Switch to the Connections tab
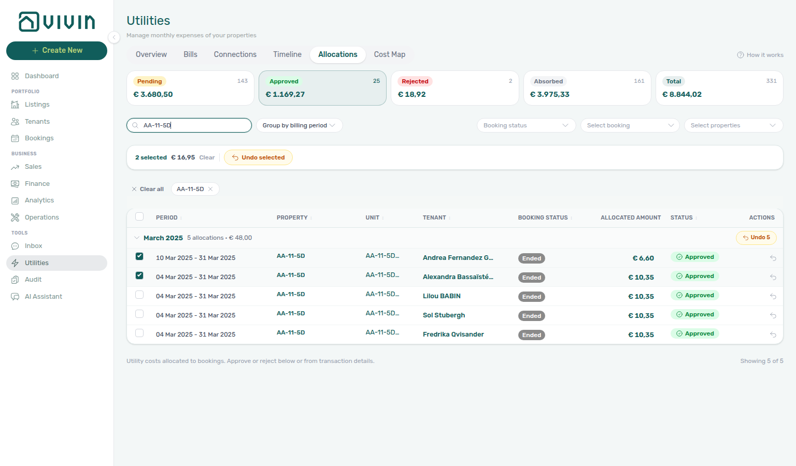796x466 pixels. pos(235,54)
